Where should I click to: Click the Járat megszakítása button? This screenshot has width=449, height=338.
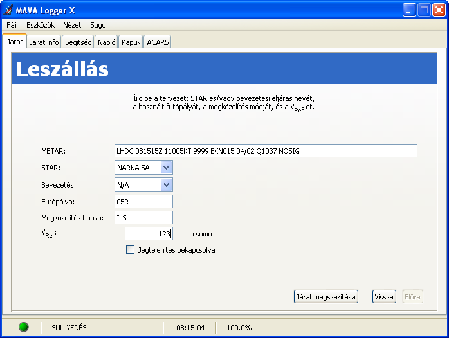point(326,297)
